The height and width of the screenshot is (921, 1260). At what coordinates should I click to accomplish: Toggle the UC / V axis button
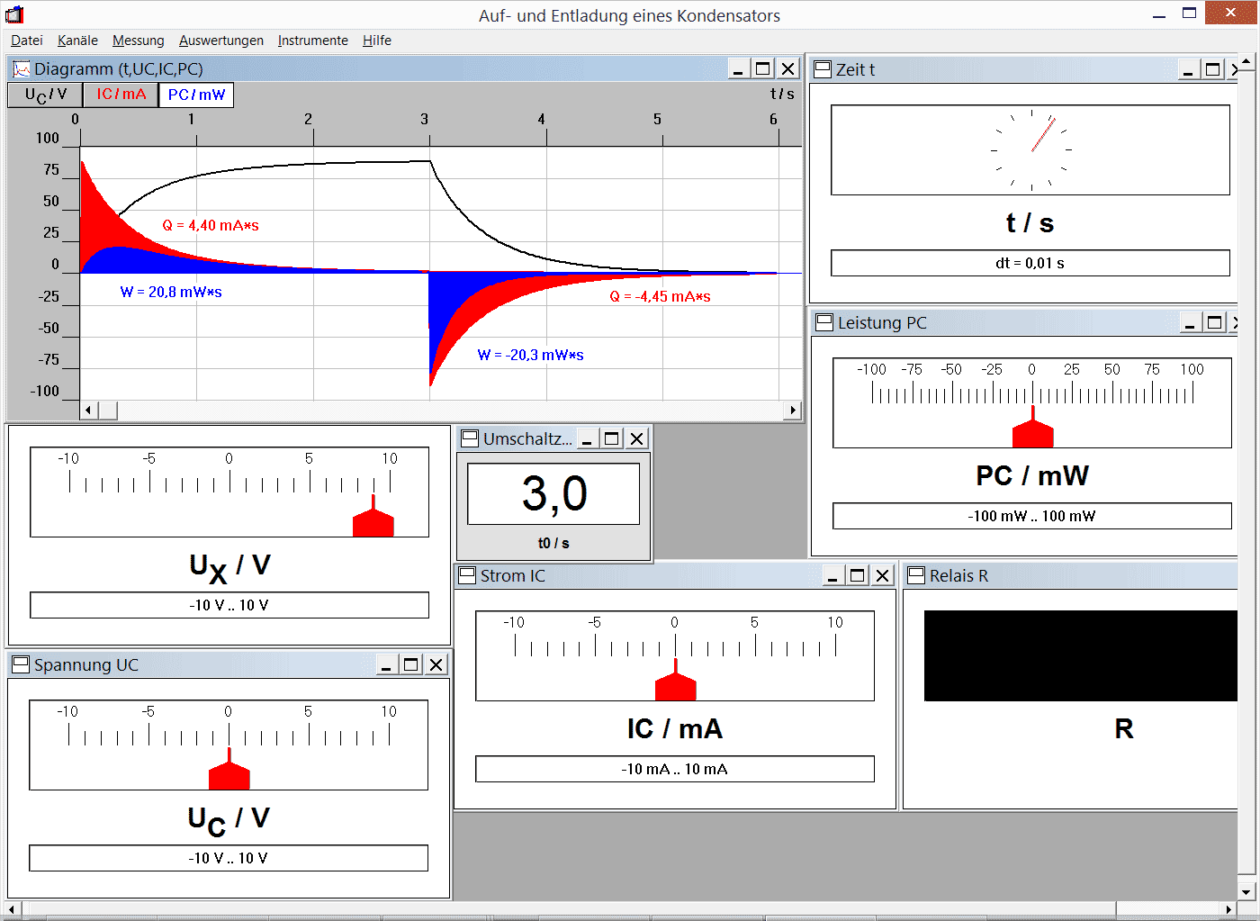point(45,95)
